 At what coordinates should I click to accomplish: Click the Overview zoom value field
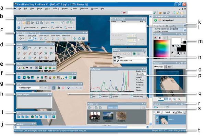(161, 99)
